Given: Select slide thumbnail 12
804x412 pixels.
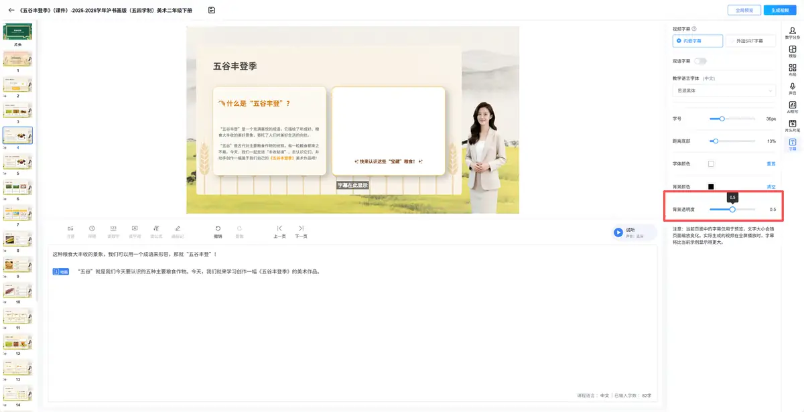Looking at the screenshot, I should tap(17, 342).
